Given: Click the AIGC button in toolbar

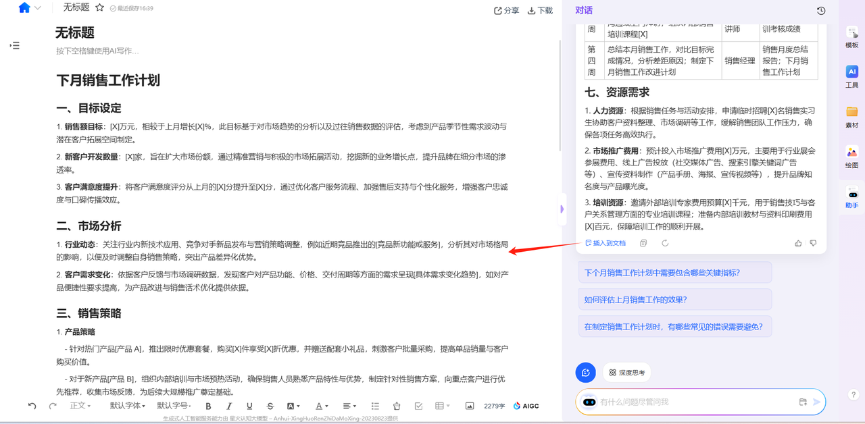Looking at the screenshot, I should pos(526,406).
